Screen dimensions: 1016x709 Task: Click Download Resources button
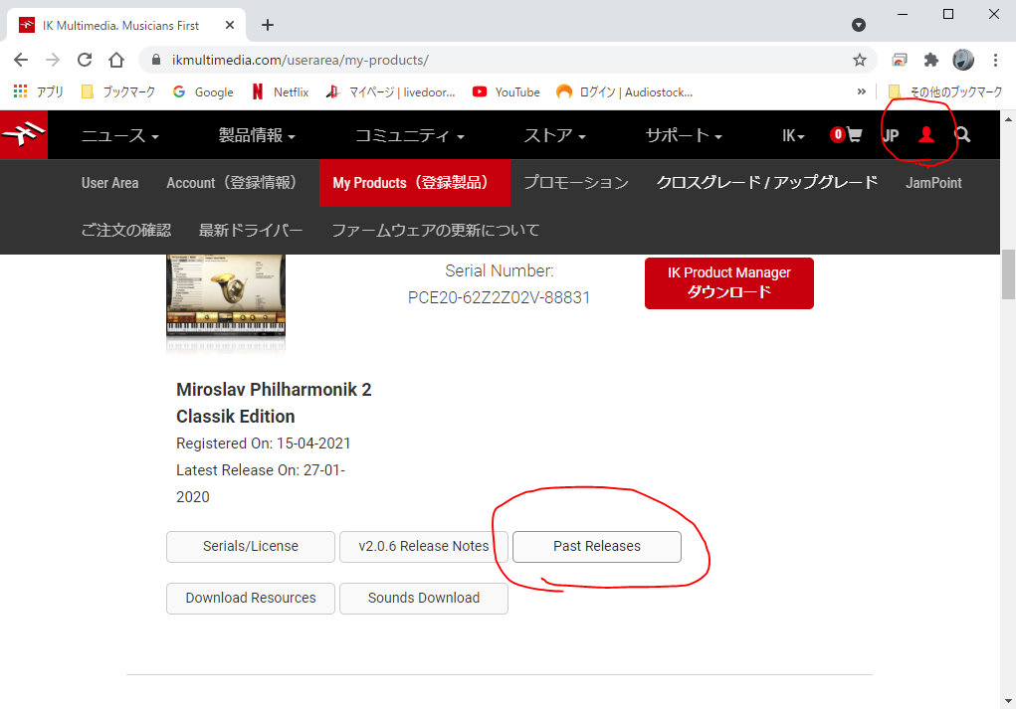coord(251,599)
